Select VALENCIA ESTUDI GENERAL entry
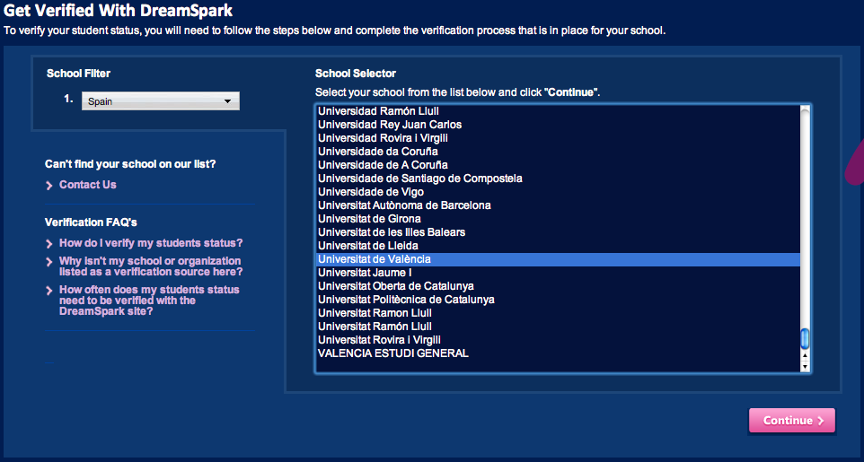 click(x=393, y=353)
